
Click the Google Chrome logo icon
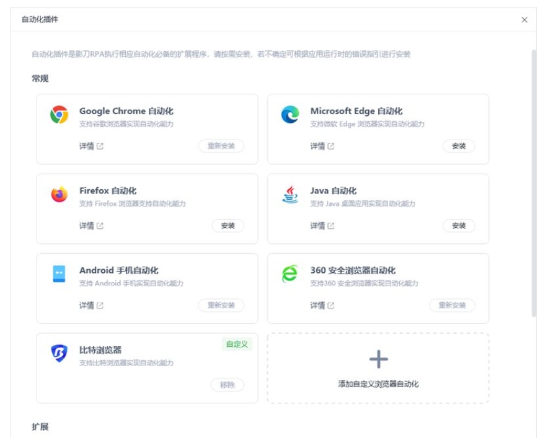click(x=59, y=114)
